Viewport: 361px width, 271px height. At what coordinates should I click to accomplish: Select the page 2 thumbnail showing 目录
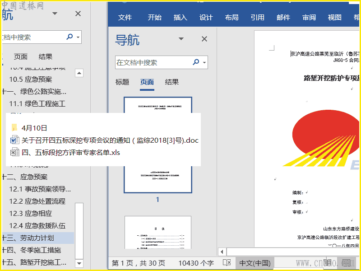tap(158, 232)
